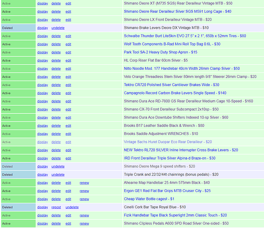Click edit for Schwalbe Thunder Burt tires

tap(68, 36)
